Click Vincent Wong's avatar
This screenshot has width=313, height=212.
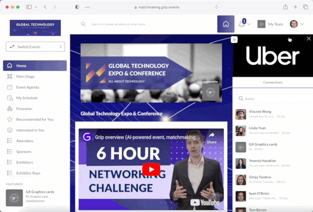pos(241,114)
